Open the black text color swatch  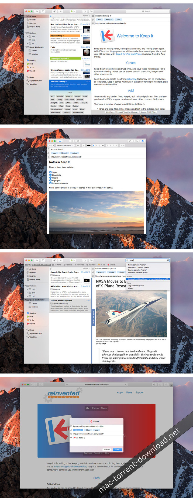[x=89, y=145]
